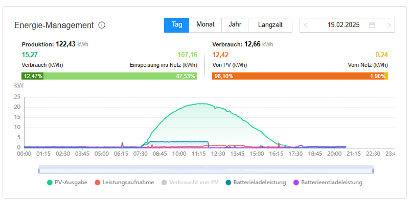Open the Energie-Management info icon
Screen dimensions: 413x202
click(102, 26)
